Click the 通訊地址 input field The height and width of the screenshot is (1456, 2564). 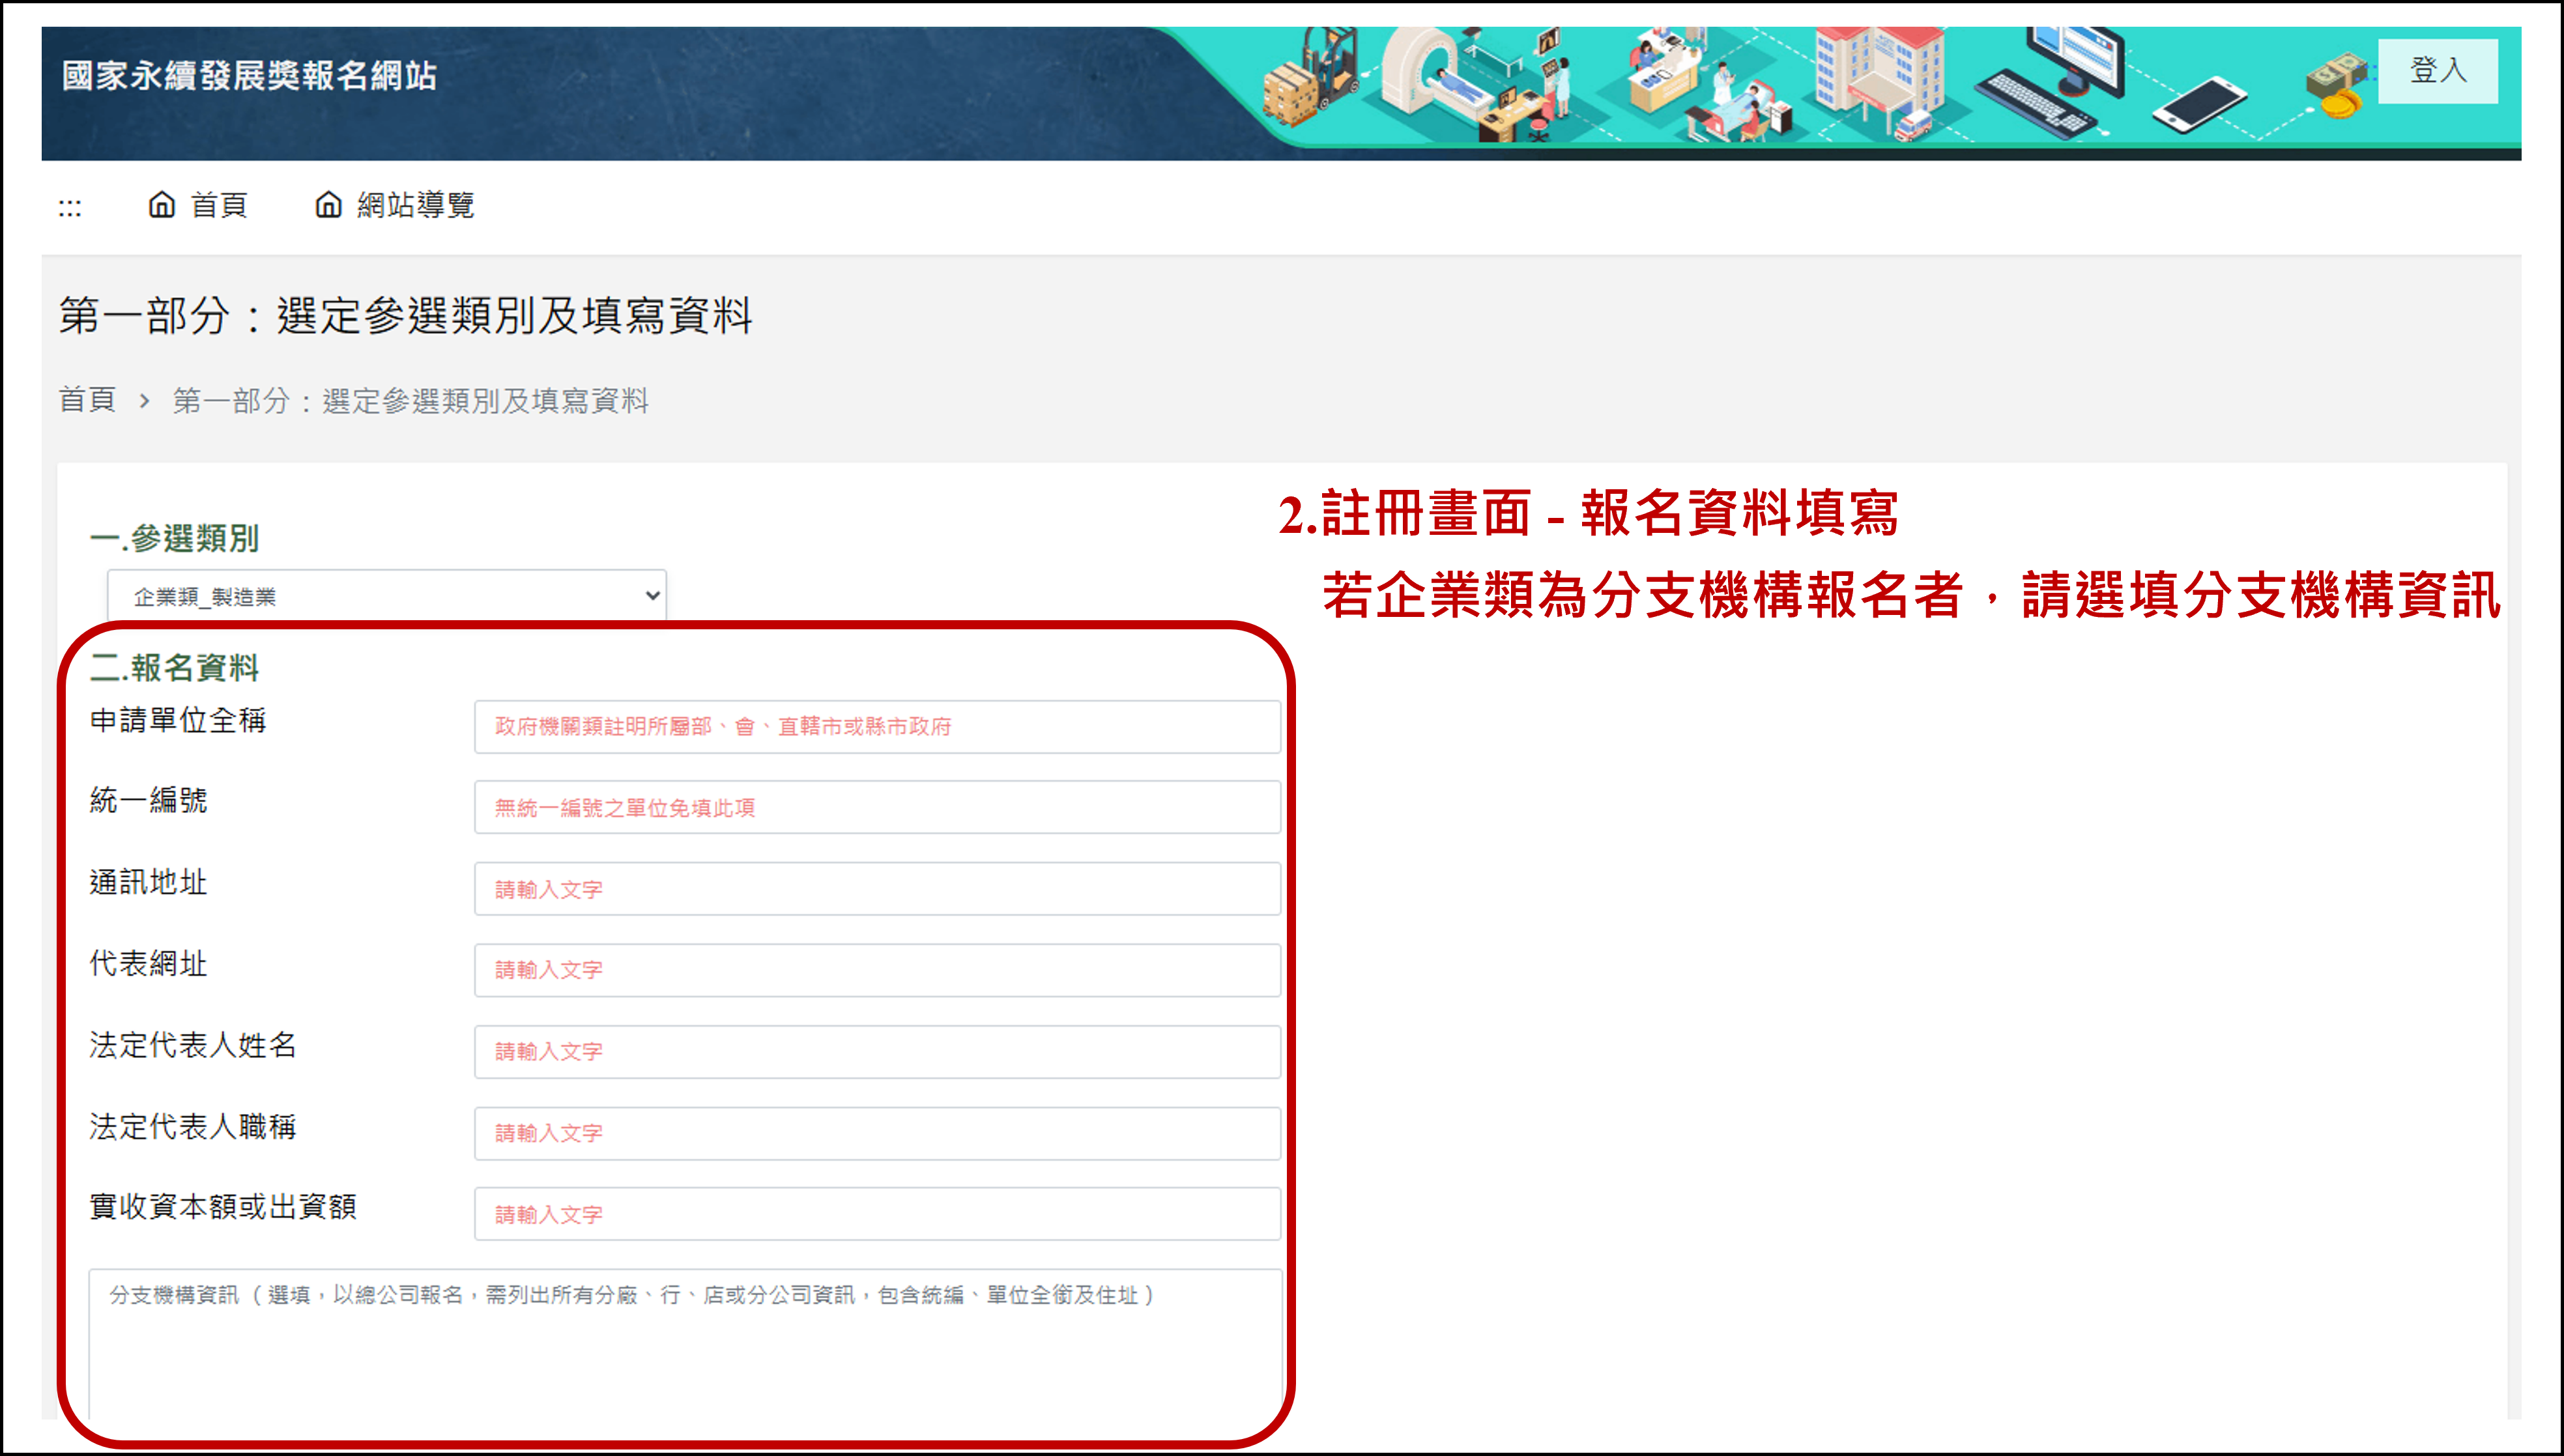pyautogui.click(x=877, y=889)
